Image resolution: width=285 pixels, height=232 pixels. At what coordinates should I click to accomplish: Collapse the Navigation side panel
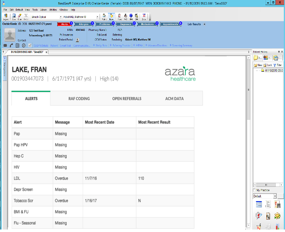pyautogui.click(x=5, y=58)
